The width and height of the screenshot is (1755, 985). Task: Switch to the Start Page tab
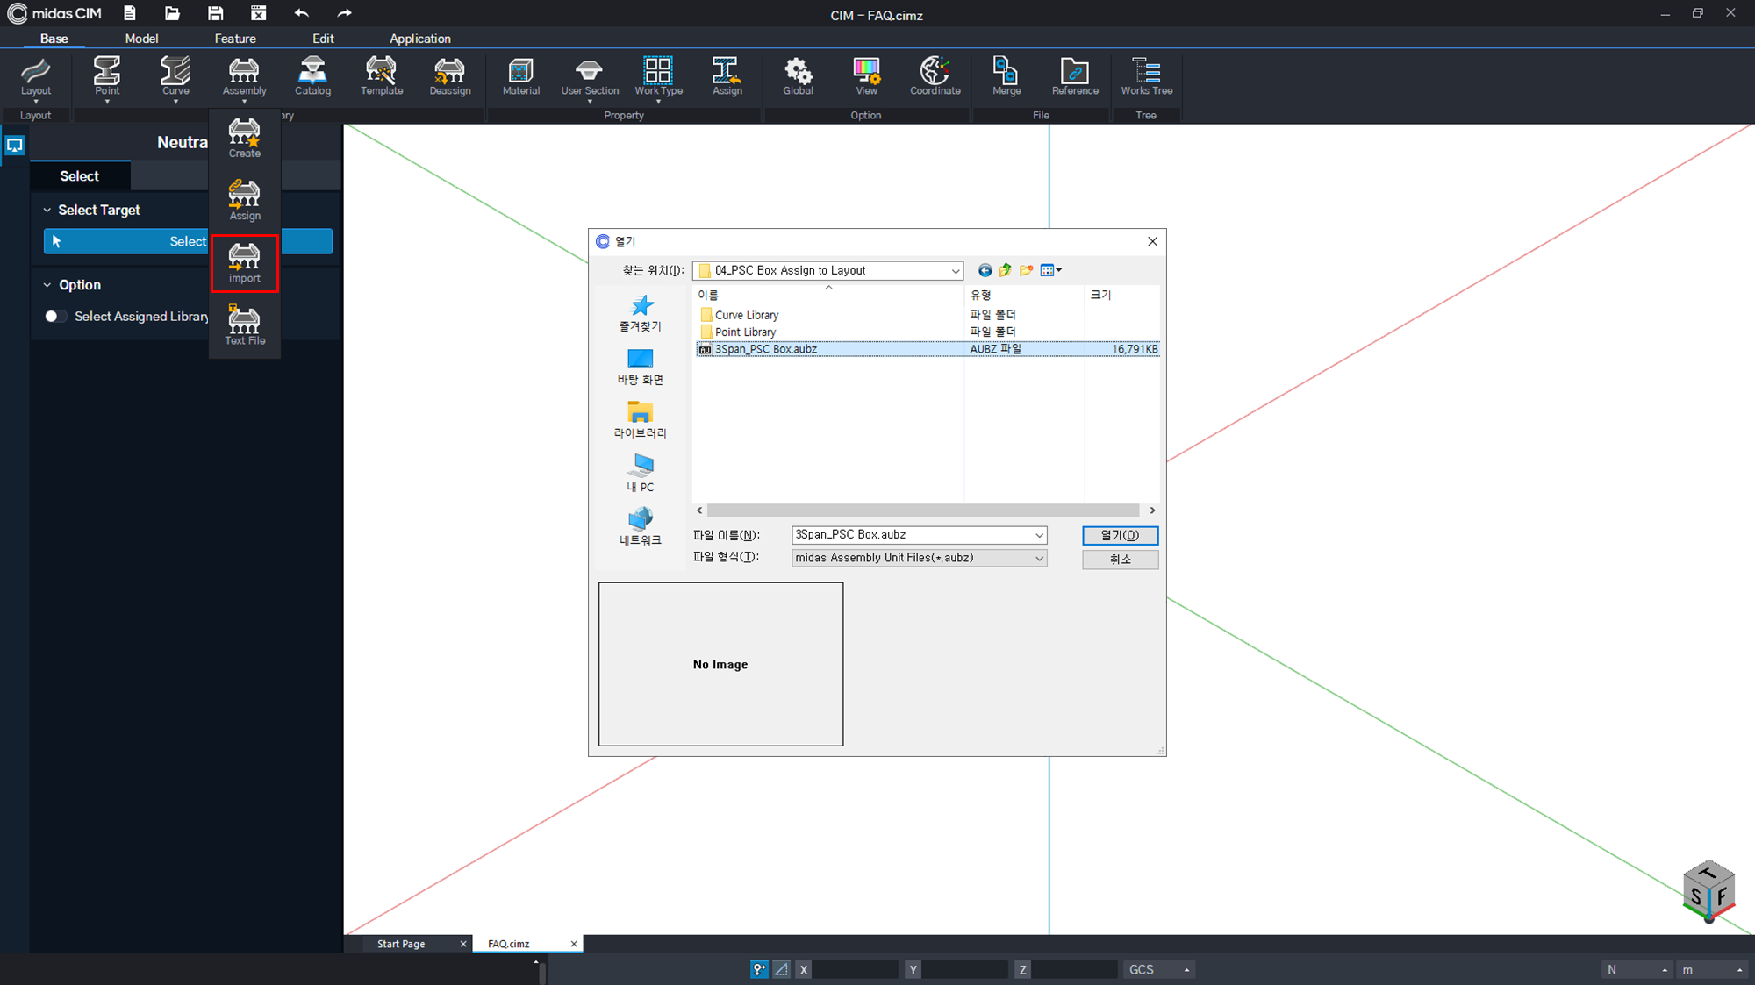click(401, 944)
